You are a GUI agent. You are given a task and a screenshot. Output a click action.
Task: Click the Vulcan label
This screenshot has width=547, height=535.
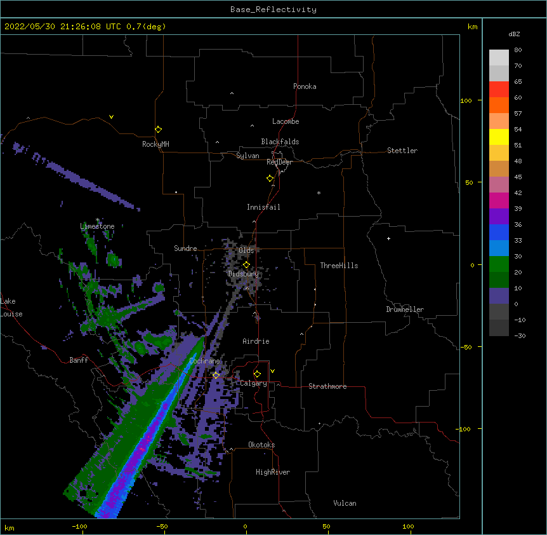(345, 503)
